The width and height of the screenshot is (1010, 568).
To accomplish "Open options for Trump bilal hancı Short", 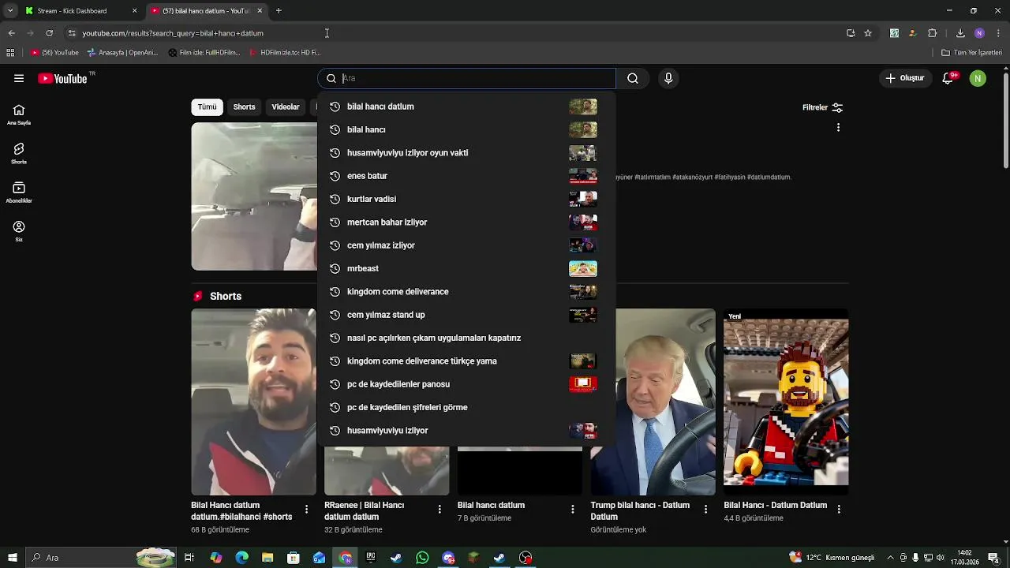I will click(706, 510).
